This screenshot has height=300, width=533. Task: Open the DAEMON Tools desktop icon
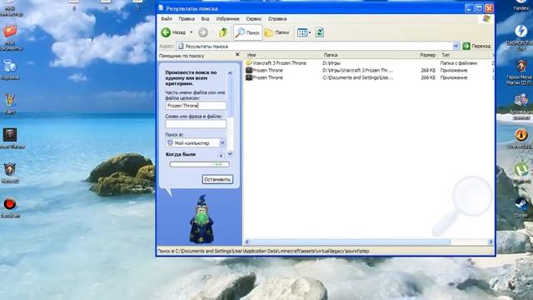pos(521,37)
